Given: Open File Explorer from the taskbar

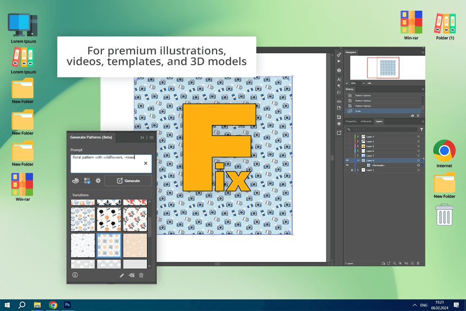Looking at the screenshot, I should [37, 305].
